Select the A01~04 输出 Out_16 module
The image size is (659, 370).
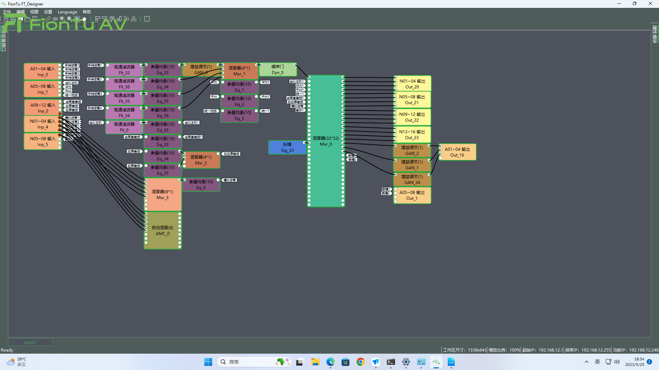tap(457, 152)
